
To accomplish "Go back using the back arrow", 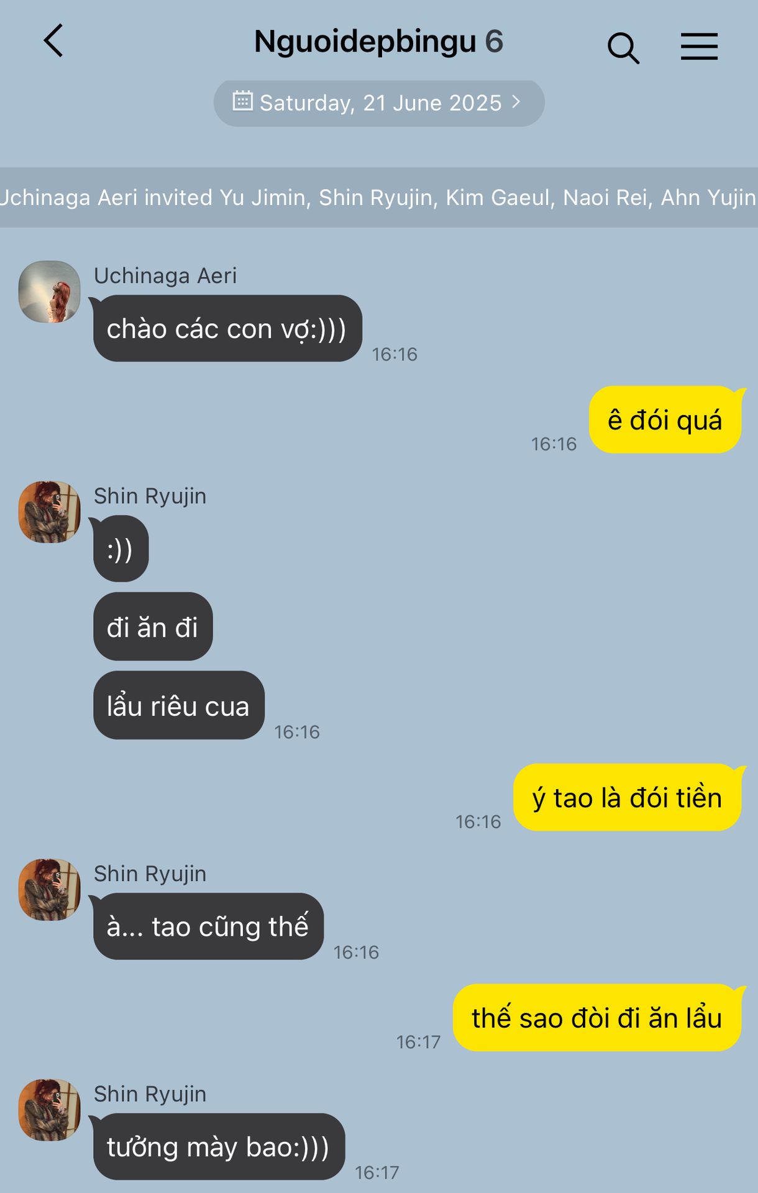I will pos(53,41).
